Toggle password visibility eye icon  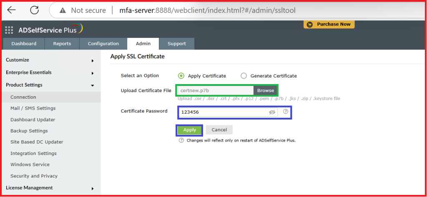[272, 112]
